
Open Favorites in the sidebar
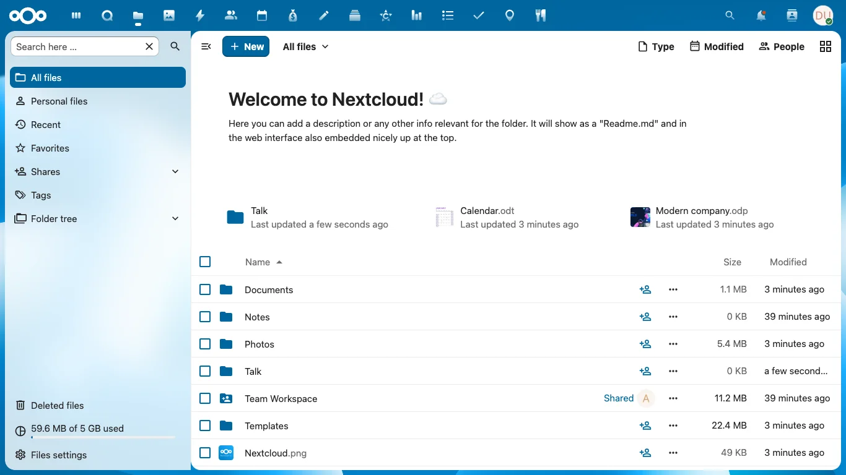click(98, 148)
